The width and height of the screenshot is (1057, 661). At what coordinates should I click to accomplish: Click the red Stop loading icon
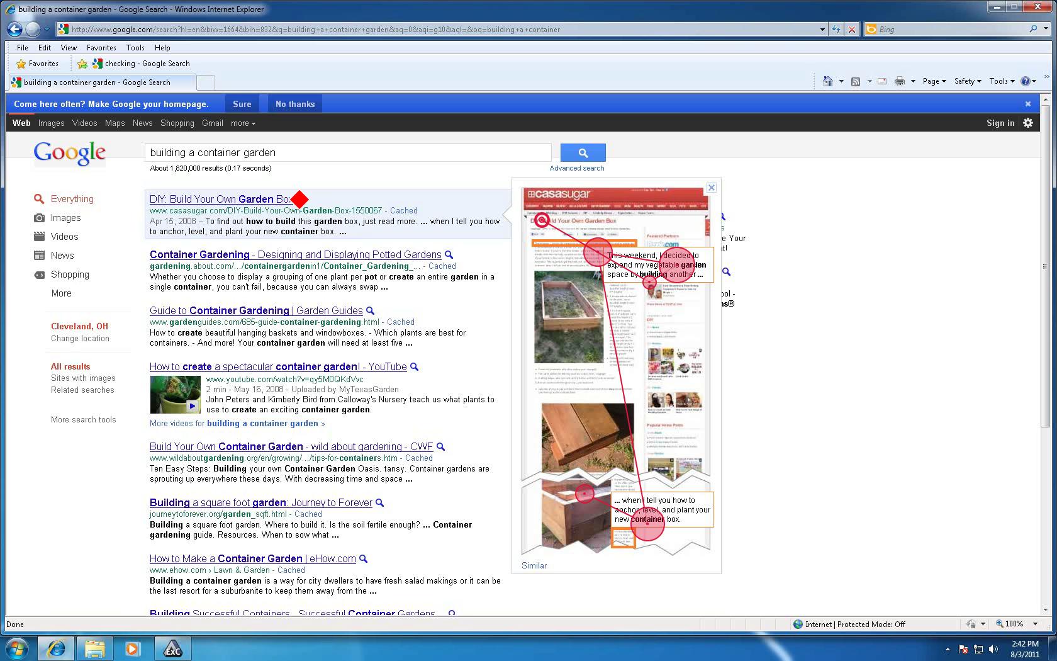coord(851,29)
